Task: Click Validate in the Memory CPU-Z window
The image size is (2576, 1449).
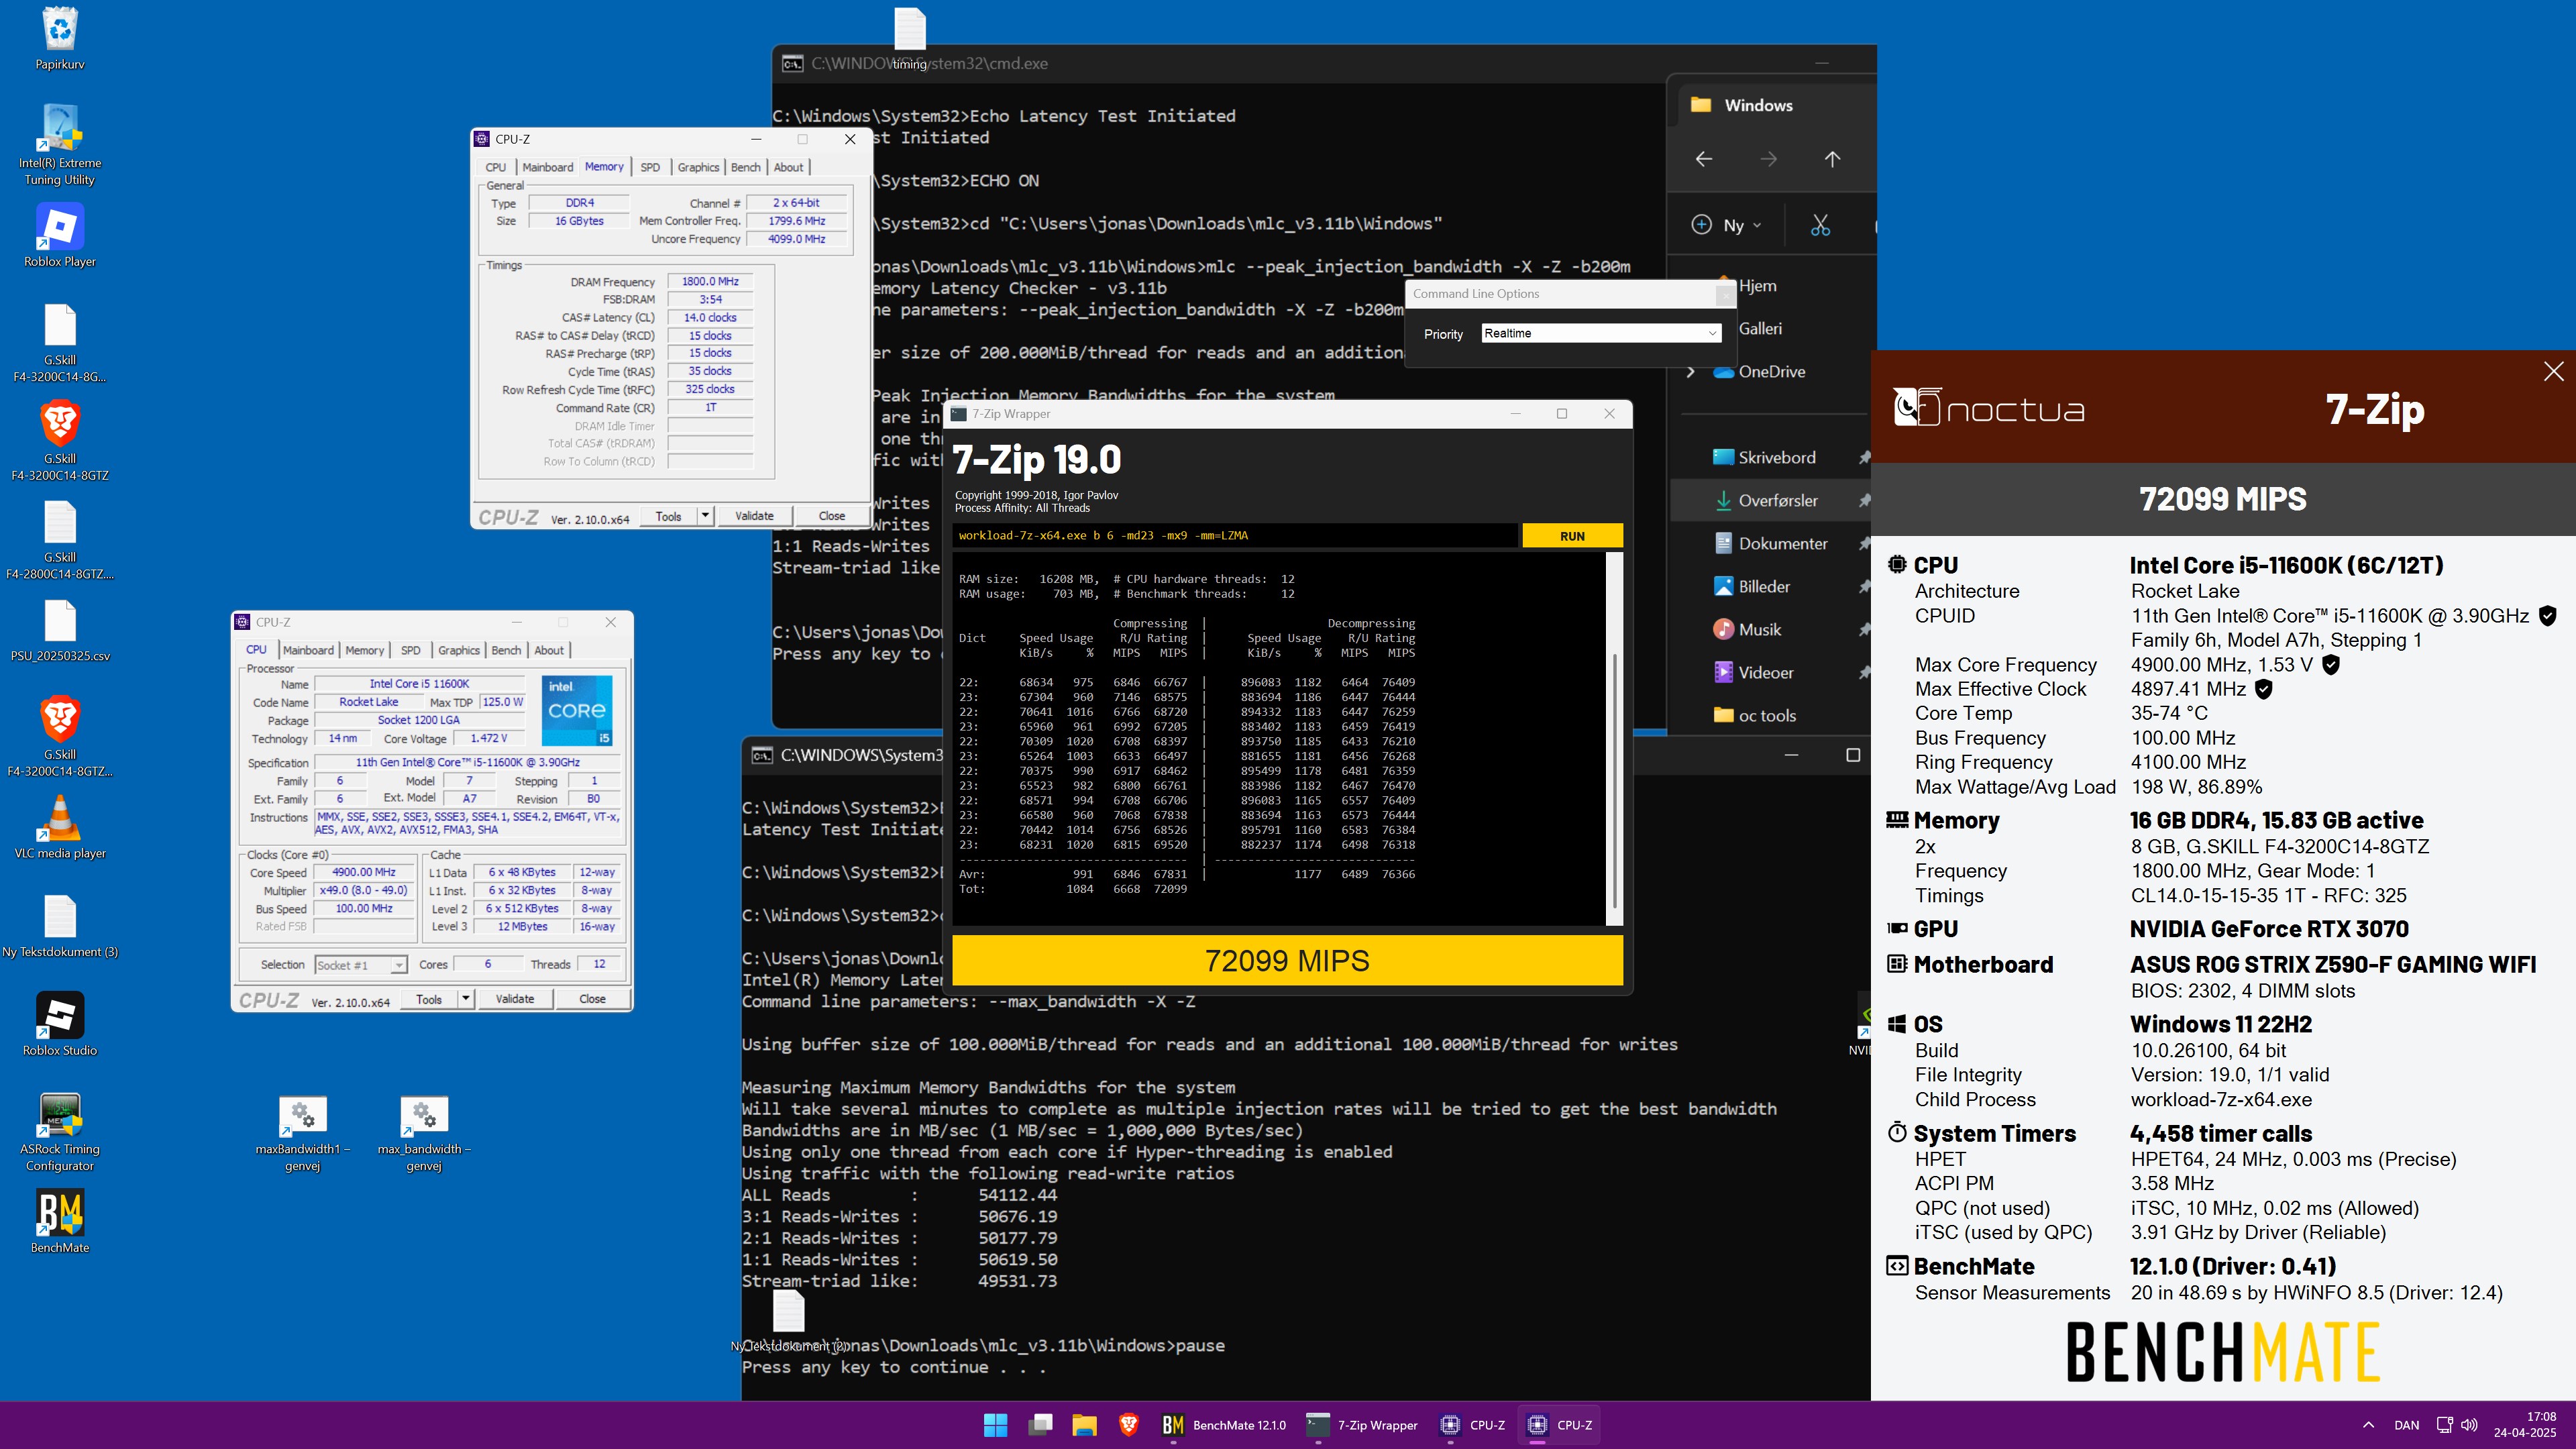Action: coord(754,516)
